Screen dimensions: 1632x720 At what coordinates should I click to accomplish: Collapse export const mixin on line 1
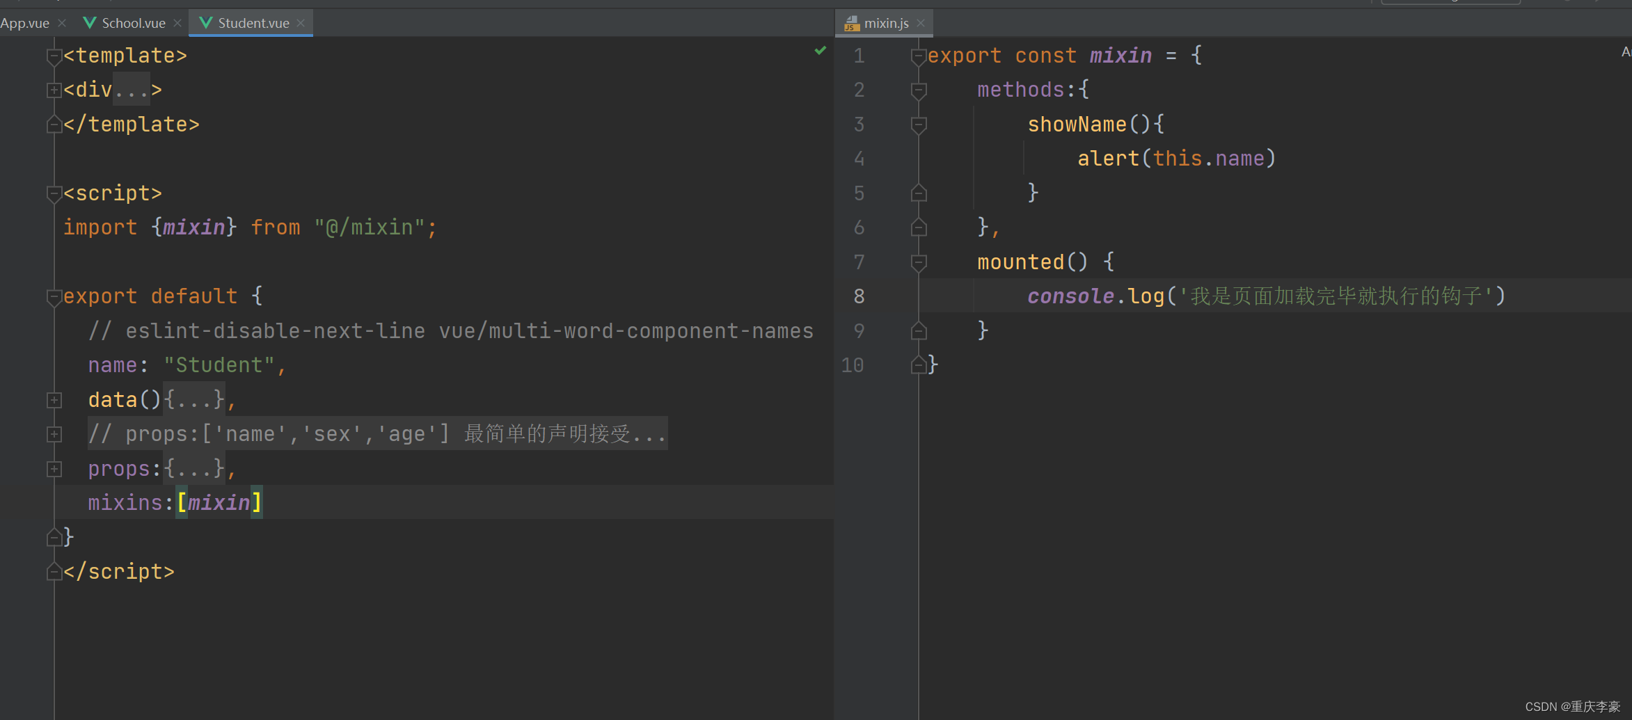pyautogui.click(x=919, y=56)
